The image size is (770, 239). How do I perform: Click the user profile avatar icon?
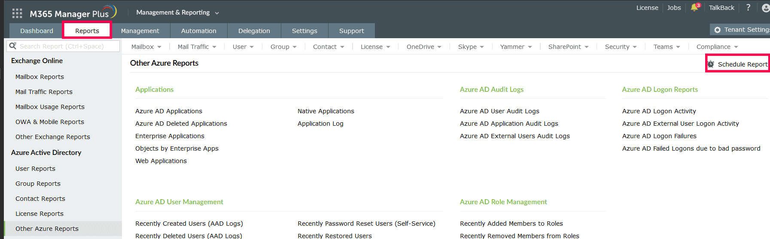pos(765,8)
